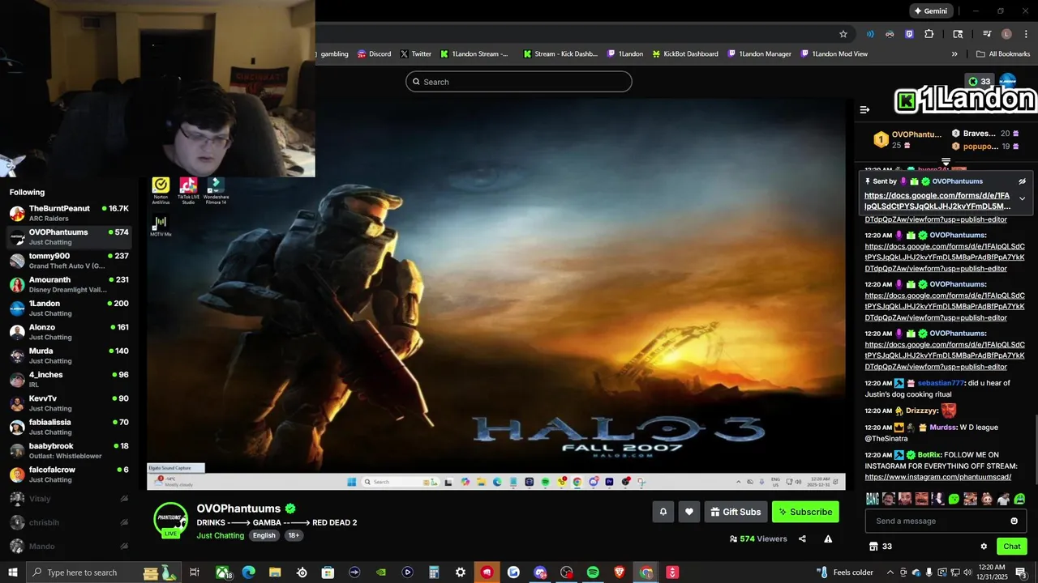Image resolution: width=1038 pixels, height=583 pixels.
Task: Click the Kick search field
Action: point(519,82)
